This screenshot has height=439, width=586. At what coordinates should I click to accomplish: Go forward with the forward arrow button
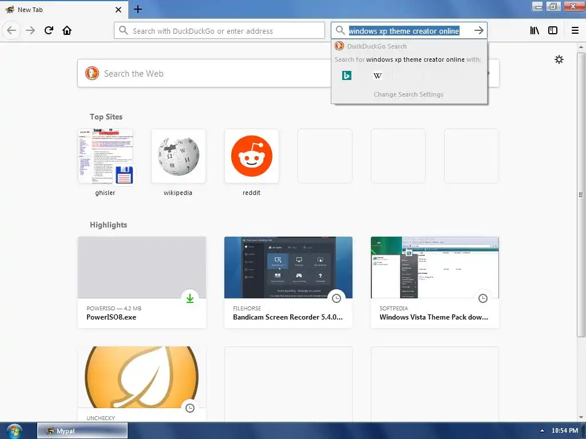coord(30,31)
